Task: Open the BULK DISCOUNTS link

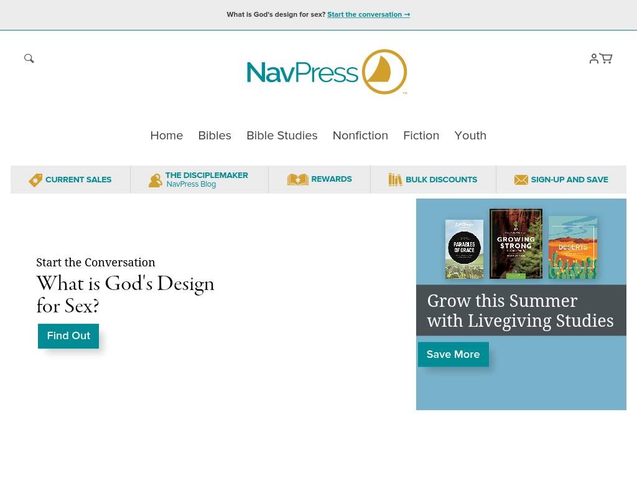Action: [442, 180]
